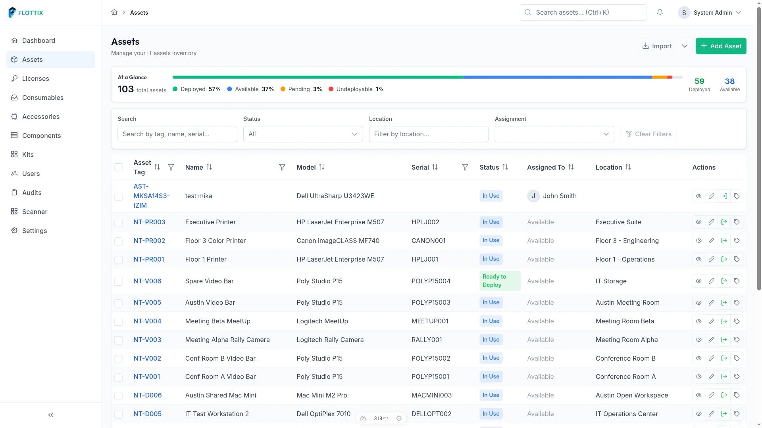Open the filter funnel on the Name column
762x428 pixels.
(x=282, y=167)
